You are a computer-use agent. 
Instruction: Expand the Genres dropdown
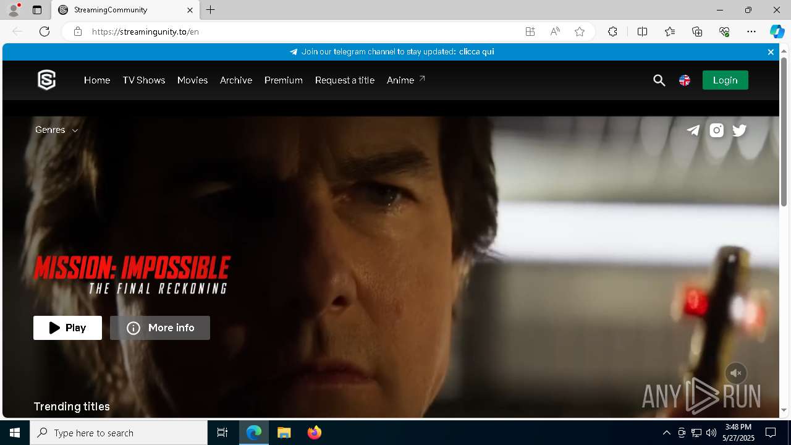(x=56, y=130)
